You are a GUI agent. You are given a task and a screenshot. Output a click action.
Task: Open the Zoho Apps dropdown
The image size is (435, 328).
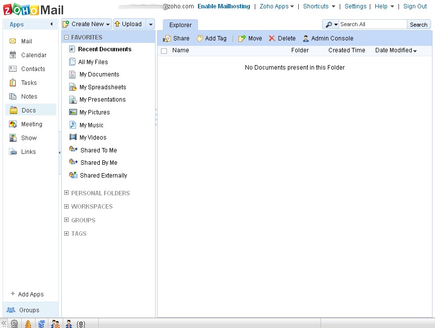(277, 6)
